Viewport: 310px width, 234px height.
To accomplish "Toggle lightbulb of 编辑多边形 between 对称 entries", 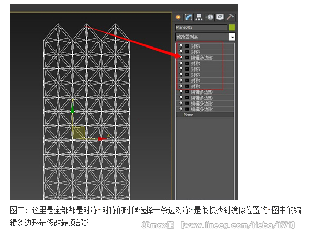I will (181, 57).
